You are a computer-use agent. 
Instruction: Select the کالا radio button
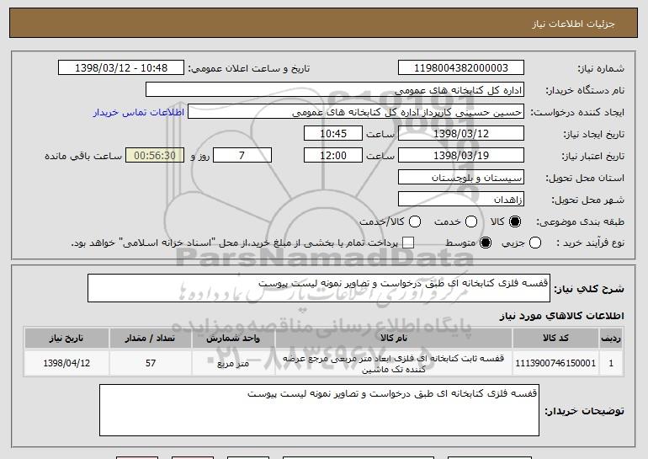click(x=515, y=222)
